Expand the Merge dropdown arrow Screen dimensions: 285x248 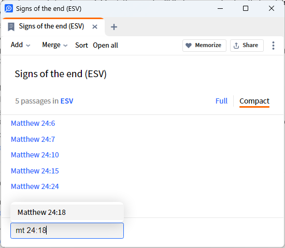coord(65,46)
